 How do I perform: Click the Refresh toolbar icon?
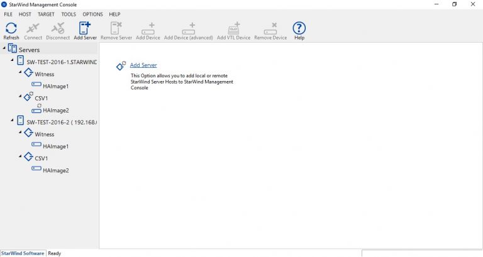coord(11,29)
